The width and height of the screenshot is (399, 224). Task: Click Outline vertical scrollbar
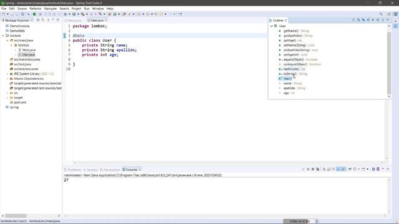(389, 62)
